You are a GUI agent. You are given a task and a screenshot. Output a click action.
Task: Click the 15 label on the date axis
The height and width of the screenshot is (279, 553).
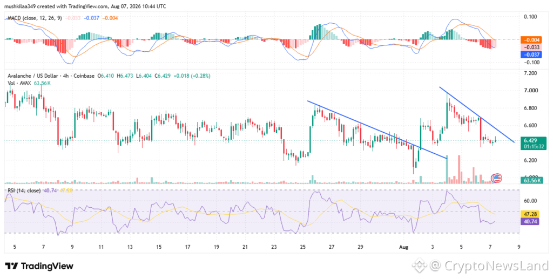[159, 247]
